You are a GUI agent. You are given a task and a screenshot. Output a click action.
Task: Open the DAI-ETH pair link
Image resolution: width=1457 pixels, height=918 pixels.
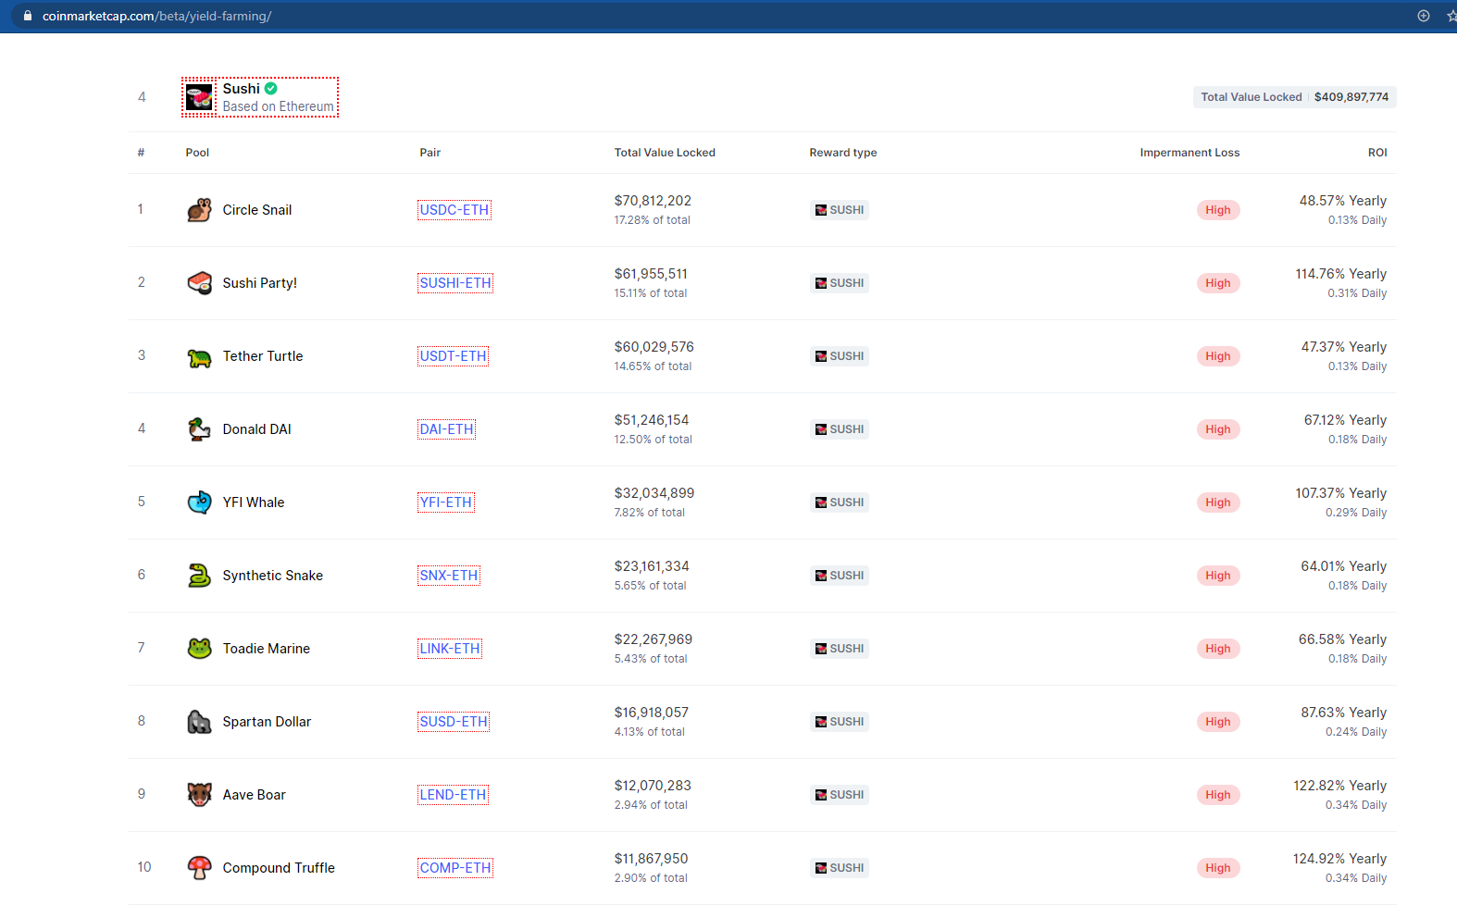(x=447, y=429)
